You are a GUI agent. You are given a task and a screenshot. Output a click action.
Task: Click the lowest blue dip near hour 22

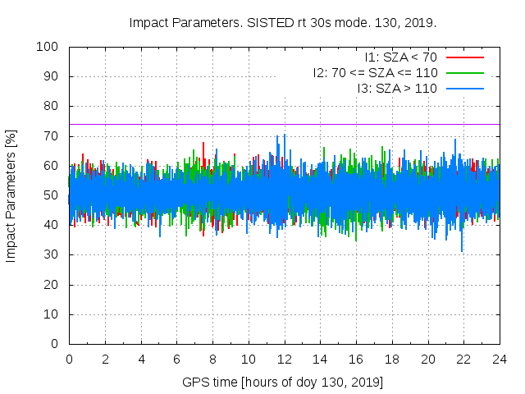(x=462, y=249)
